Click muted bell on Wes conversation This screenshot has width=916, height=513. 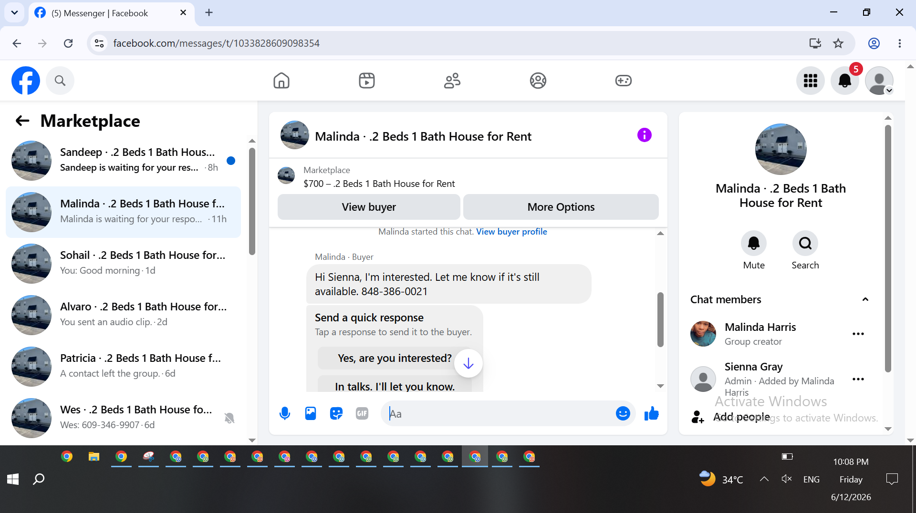229,418
